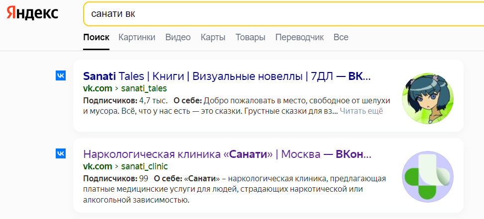Open the 'Товары' tab

pyautogui.click(x=250, y=37)
